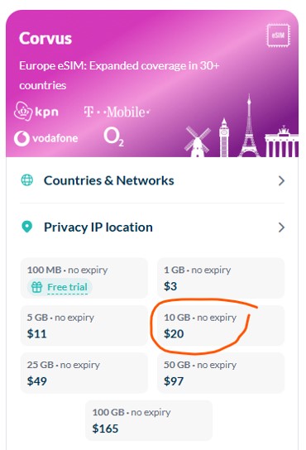Open the Free trial link
306x450 pixels.
click(x=67, y=287)
